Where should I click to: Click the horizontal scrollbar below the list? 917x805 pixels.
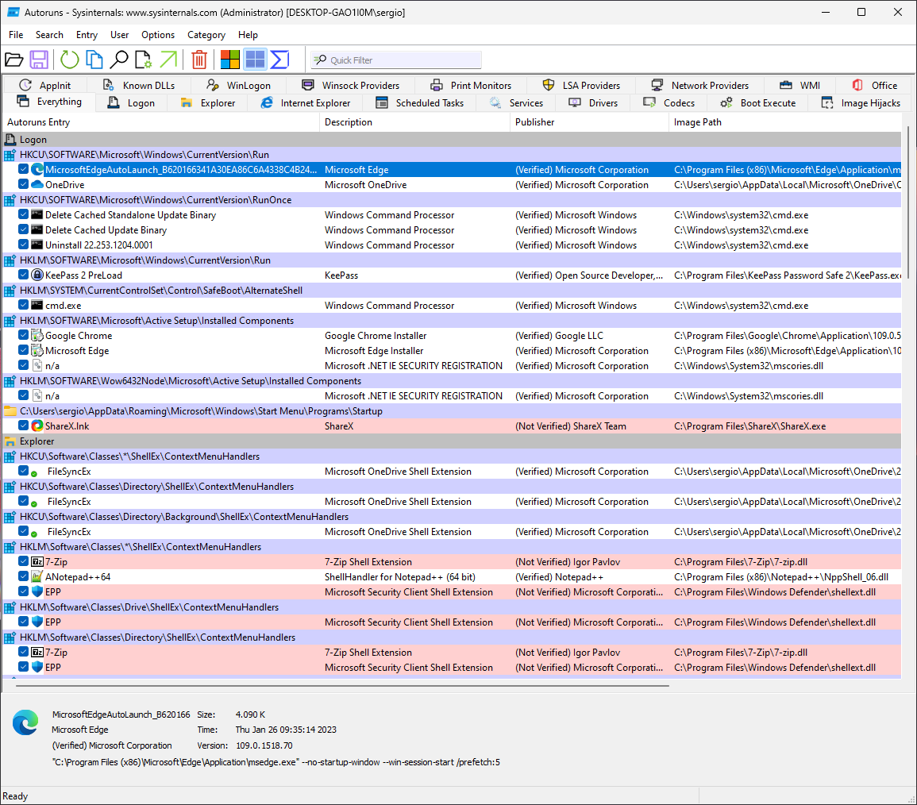[341, 685]
